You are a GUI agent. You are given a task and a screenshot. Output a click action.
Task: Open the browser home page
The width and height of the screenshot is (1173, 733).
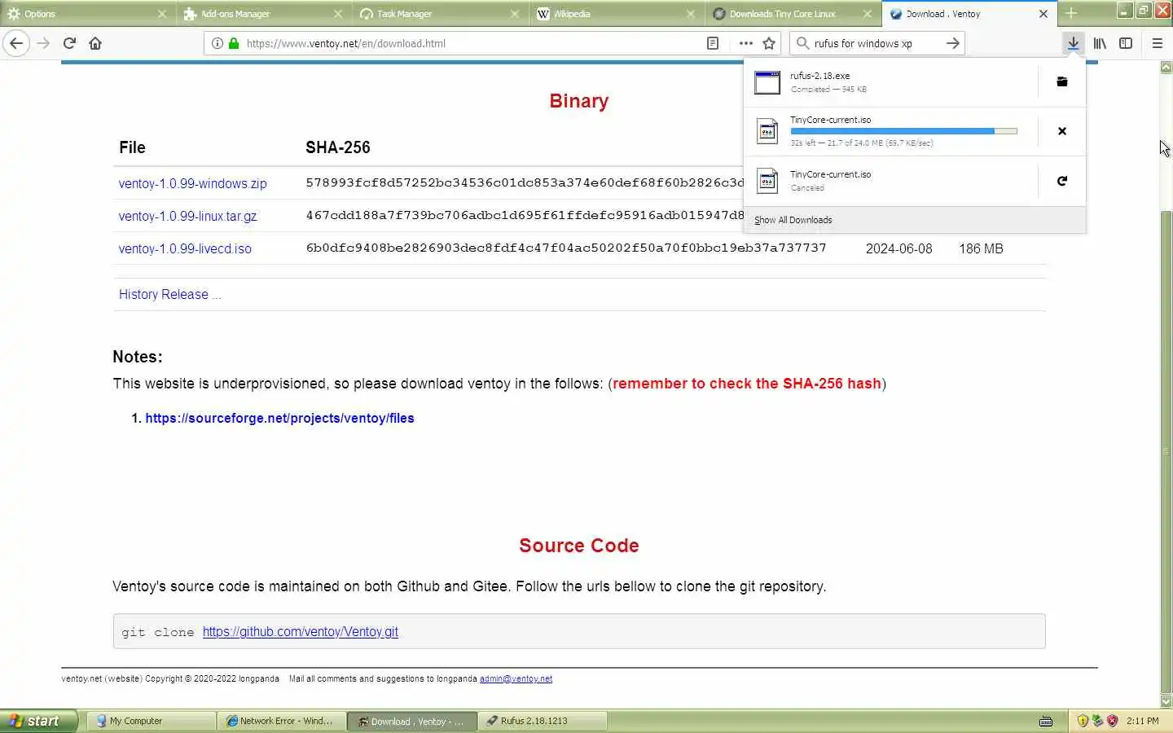[x=95, y=43]
